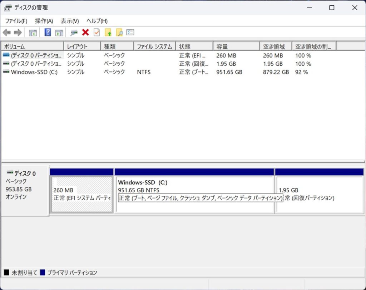
Task: Click the 正常 (EFI ... status cell
Action: pyautogui.click(x=192, y=55)
